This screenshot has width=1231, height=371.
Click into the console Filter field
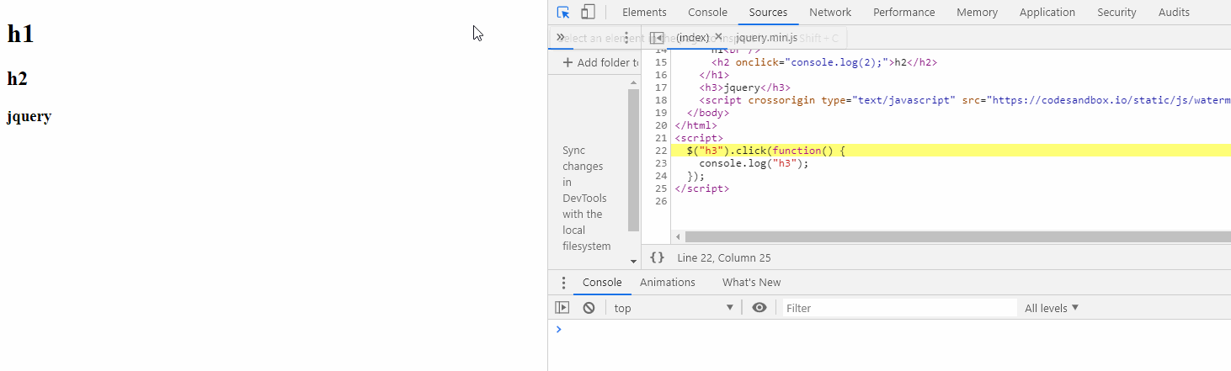tap(899, 308)
